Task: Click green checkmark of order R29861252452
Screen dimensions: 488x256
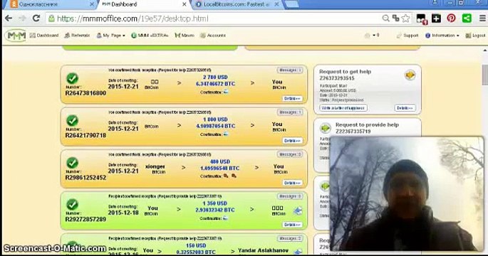Action: click(x=72, y=163)
